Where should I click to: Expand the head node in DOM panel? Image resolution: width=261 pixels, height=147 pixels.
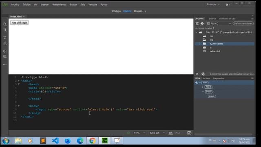[203, 87]
